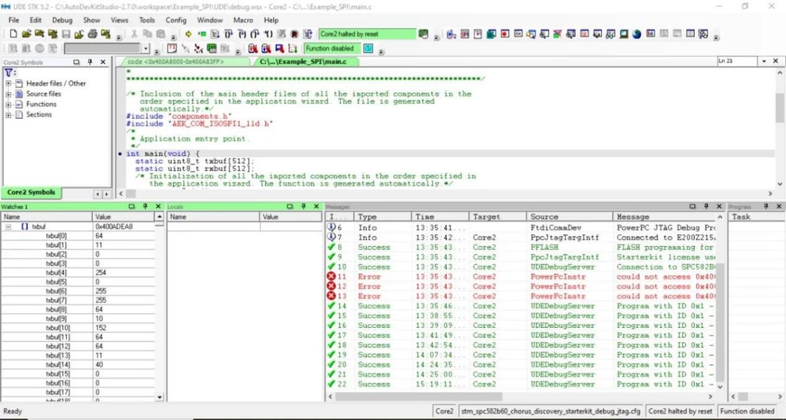
Task: Toggle pin on Locals panel
Action: click(x=303, y=207)
